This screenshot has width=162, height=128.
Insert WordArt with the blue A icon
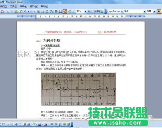tap(16, 124)
